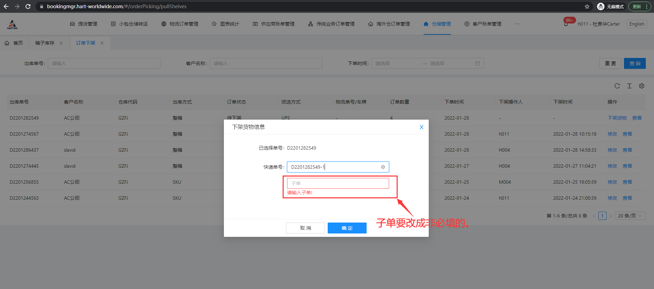Switch language with English button
This screenshot has width=654, height=289.
pyautogui.click(x=637, y=24)
